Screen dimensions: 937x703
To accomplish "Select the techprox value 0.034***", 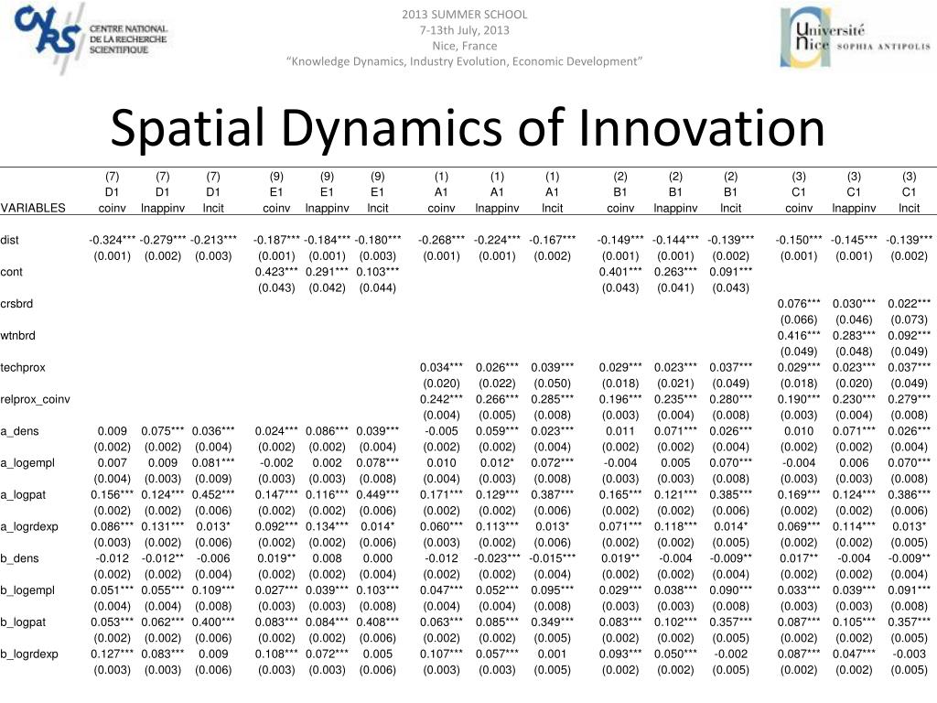I will point(441,367).
